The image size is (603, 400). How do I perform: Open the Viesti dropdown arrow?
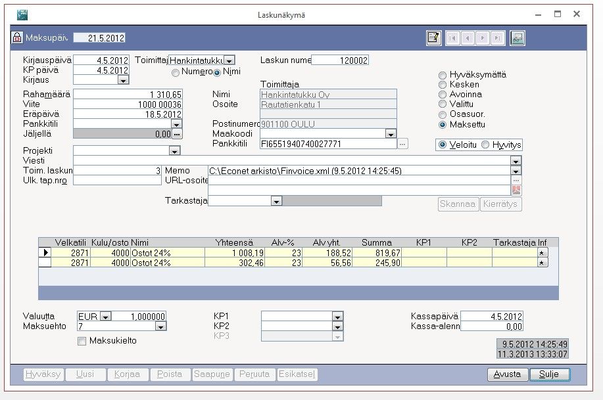516,161
